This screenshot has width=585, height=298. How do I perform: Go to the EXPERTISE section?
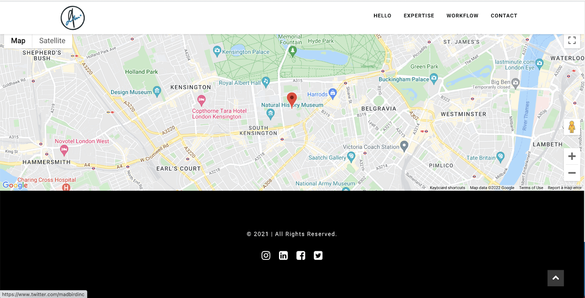coord(419,16)
